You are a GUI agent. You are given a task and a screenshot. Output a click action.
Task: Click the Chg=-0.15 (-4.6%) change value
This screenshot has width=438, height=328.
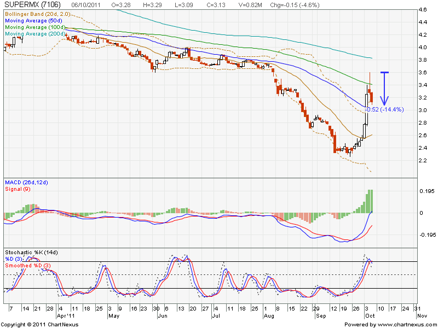pyautogui.click(x=295, y=5)
